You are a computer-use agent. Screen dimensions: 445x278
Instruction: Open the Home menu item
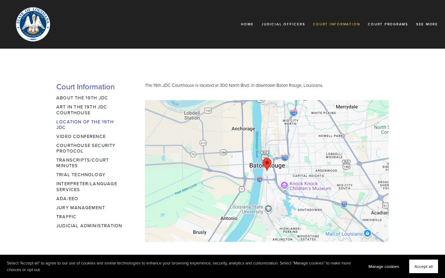(x=247, y=24)
